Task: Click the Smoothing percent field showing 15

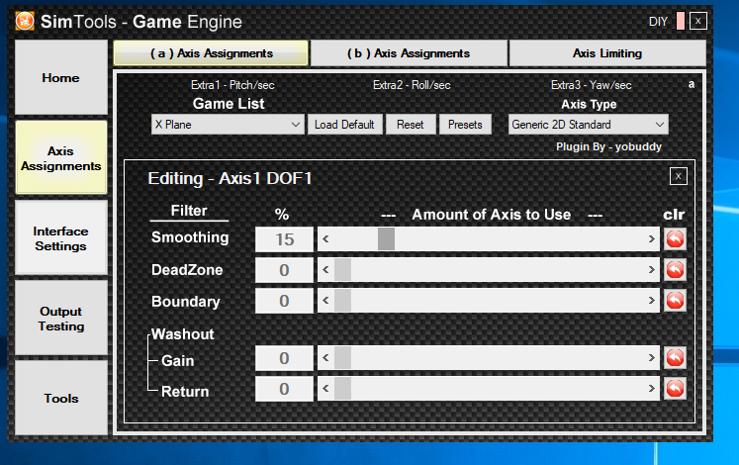Action: pos(284,239)
